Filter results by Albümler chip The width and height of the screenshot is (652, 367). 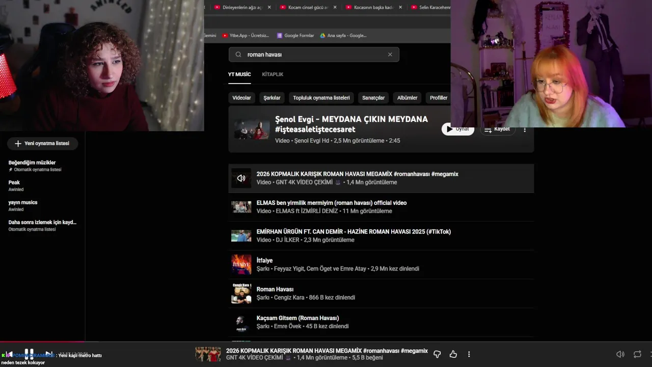[x=407, y=98]
